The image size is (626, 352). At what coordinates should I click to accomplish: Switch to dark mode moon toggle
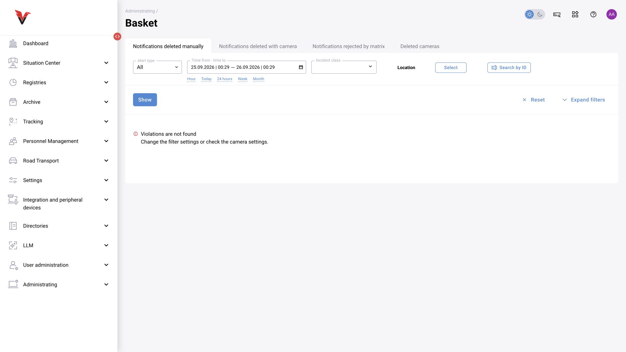540,14
